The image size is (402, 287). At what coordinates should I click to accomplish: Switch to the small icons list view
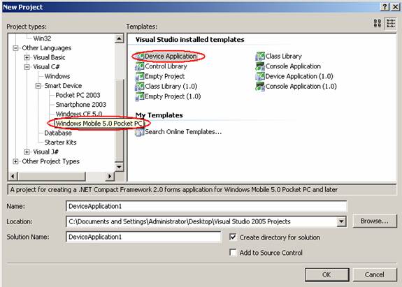(x=391, y=24)
